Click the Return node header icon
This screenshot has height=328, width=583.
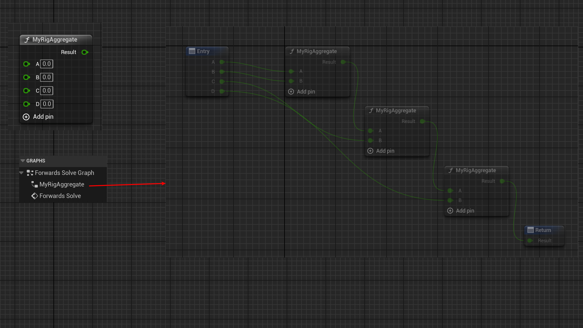click(x=530, y=230)
